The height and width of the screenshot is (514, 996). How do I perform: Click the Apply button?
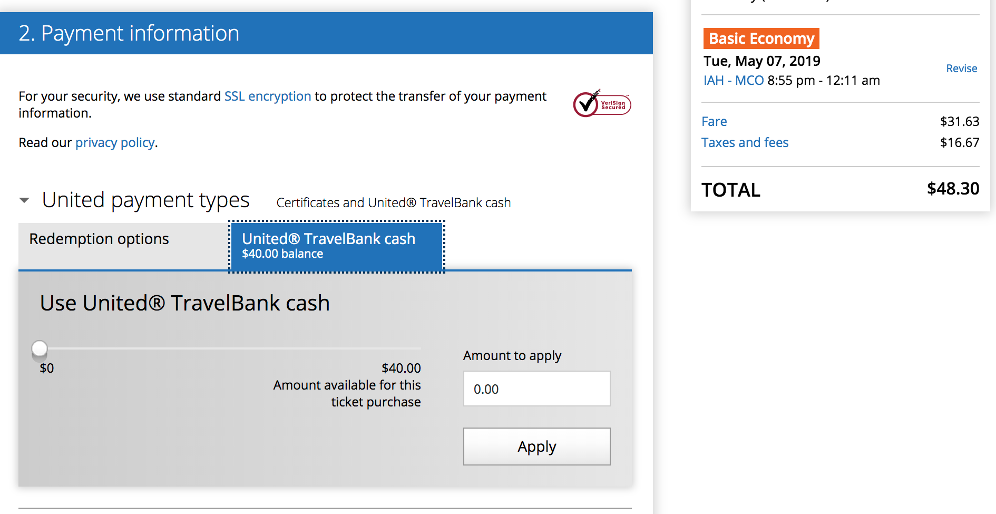(536, 447)
